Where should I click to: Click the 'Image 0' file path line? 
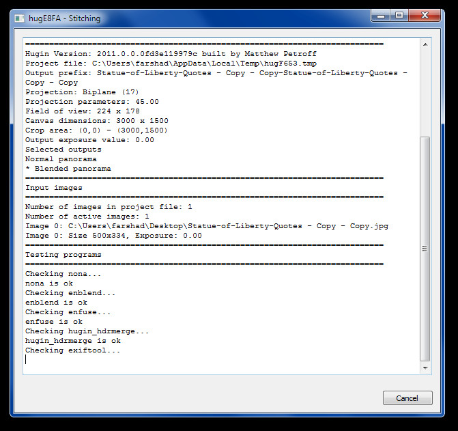tap(207, 226)
